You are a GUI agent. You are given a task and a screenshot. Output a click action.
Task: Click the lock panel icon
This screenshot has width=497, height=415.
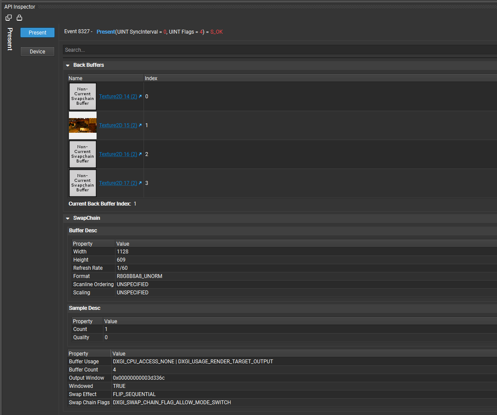pos(19,17)
